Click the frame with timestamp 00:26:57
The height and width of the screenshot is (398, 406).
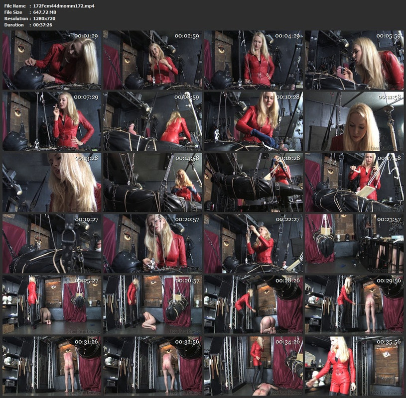(x=152, y=304)
